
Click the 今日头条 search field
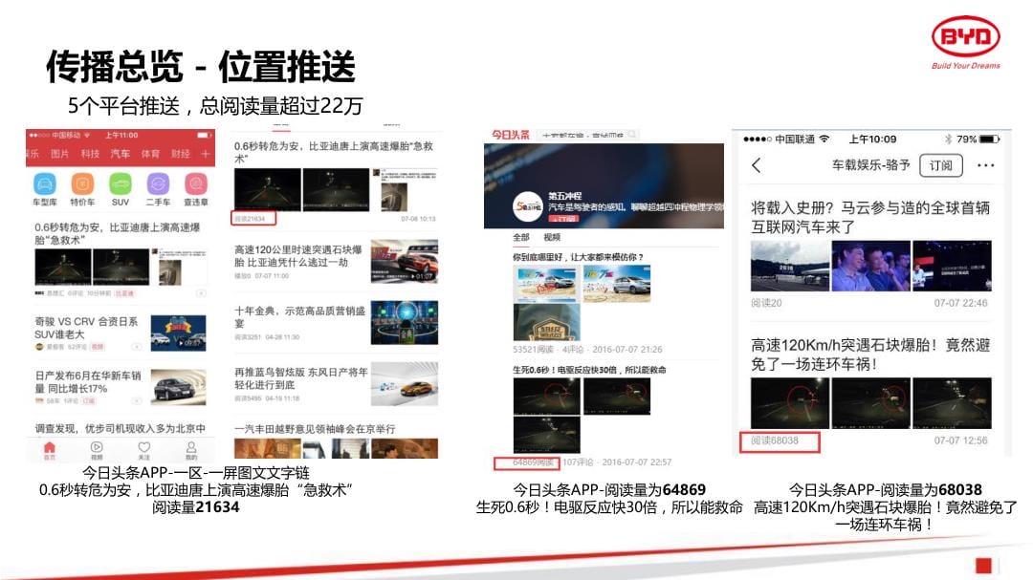[x=588, y=135]
